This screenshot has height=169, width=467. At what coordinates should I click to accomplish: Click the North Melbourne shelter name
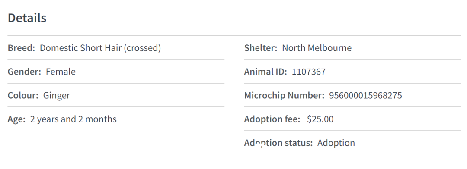(x=317, y=48)
